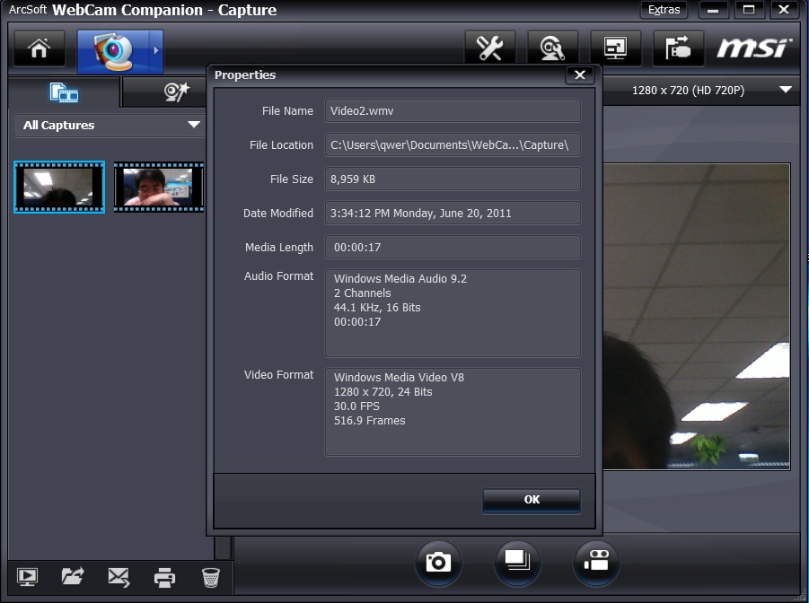Click the File Size value 8,959 KB
809x603 pixels.
pos(453,179)
